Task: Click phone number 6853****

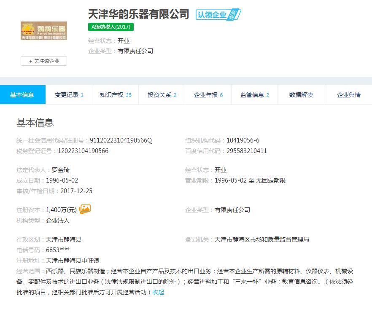Action: pyautogui.click(x=58, y=250)
